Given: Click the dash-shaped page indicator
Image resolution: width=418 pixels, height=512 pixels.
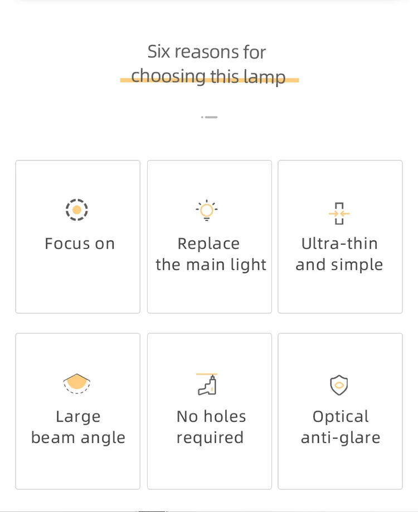Looking at the screenshot, I should click(x=211, y=117).
